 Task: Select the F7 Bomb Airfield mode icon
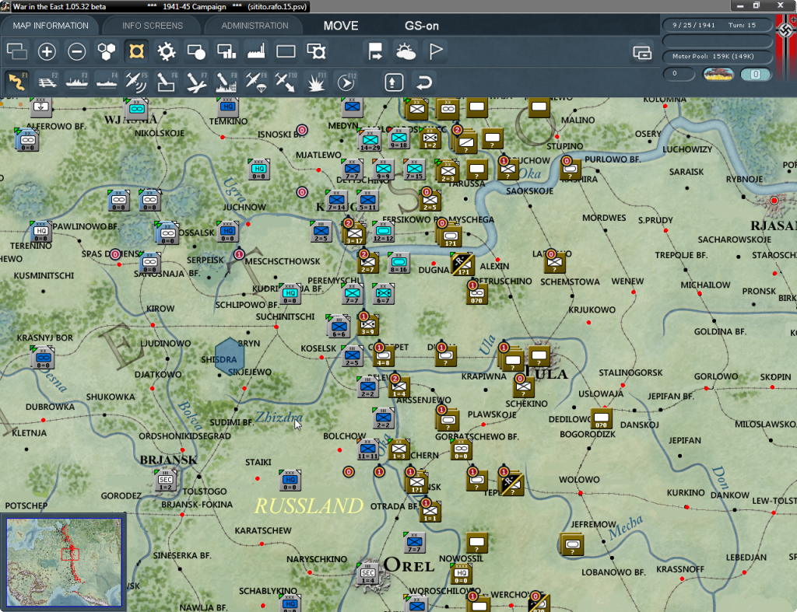pos(196,82)
